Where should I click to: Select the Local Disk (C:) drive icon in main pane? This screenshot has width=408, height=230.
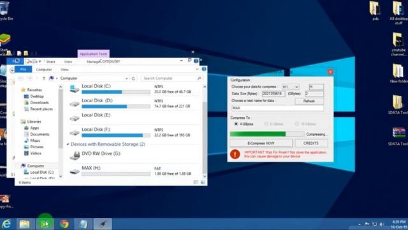coord(75,89)
